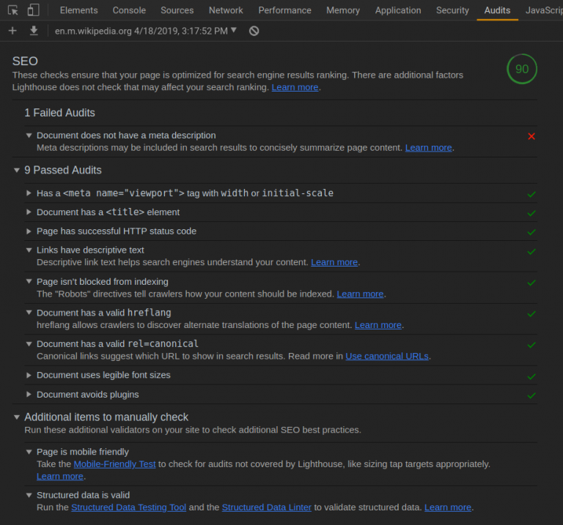Expand the Document has a title element audit

tap(29, 212)
